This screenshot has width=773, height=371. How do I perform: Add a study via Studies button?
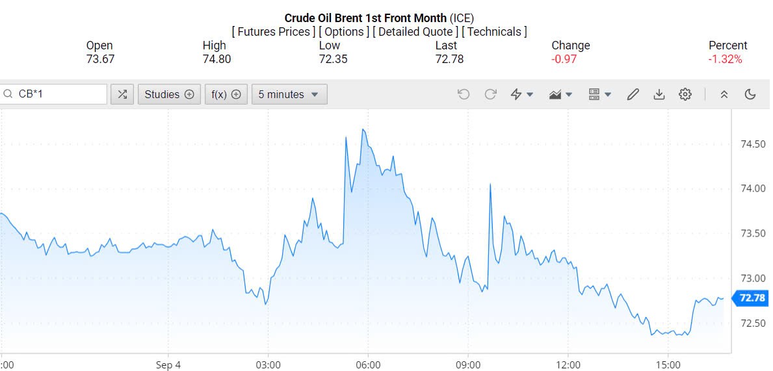169,94
